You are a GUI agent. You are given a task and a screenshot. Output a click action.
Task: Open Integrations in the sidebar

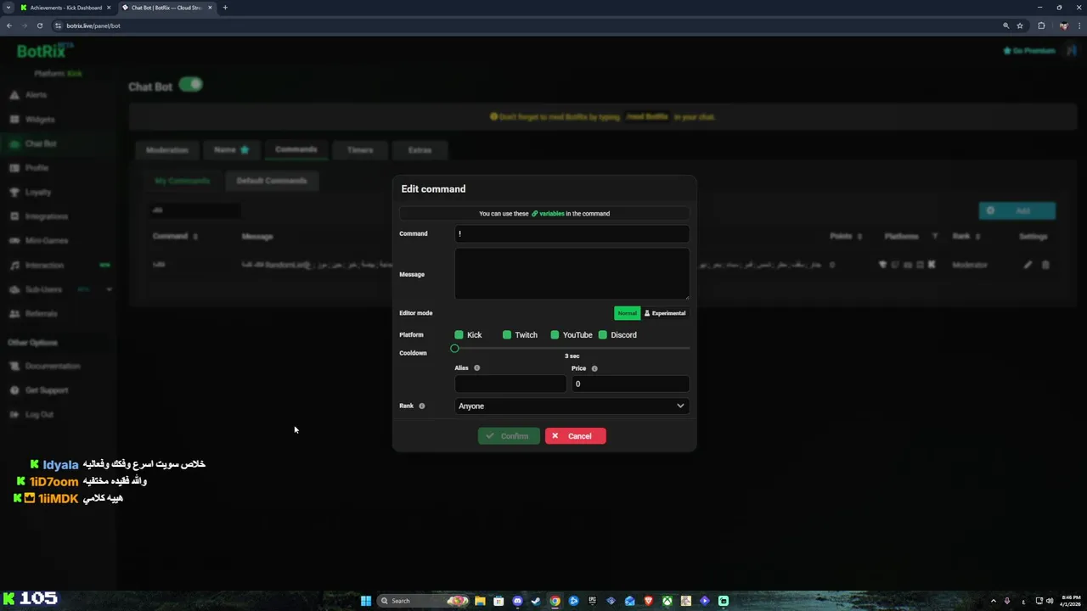point(46,216)
